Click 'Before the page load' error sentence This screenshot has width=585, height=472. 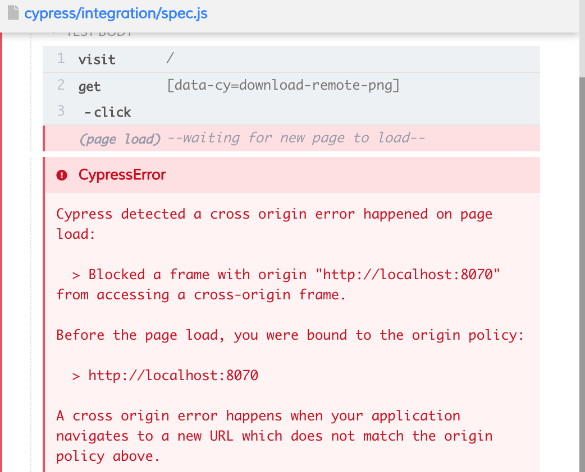(x=290, y=335)
